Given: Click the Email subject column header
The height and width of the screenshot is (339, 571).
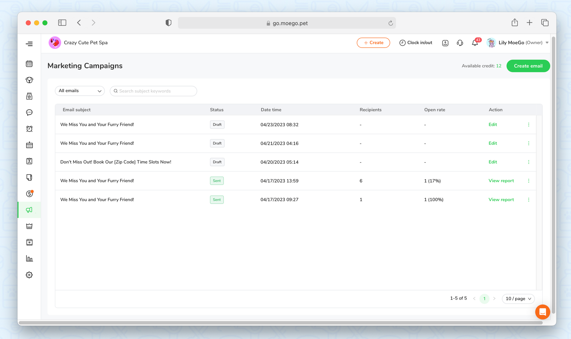Looking at the screenshot, I should tap(77, 110).
